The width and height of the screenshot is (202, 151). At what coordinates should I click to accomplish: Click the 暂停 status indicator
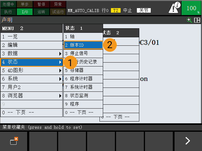pyautogui.click(x=41, y=4)
